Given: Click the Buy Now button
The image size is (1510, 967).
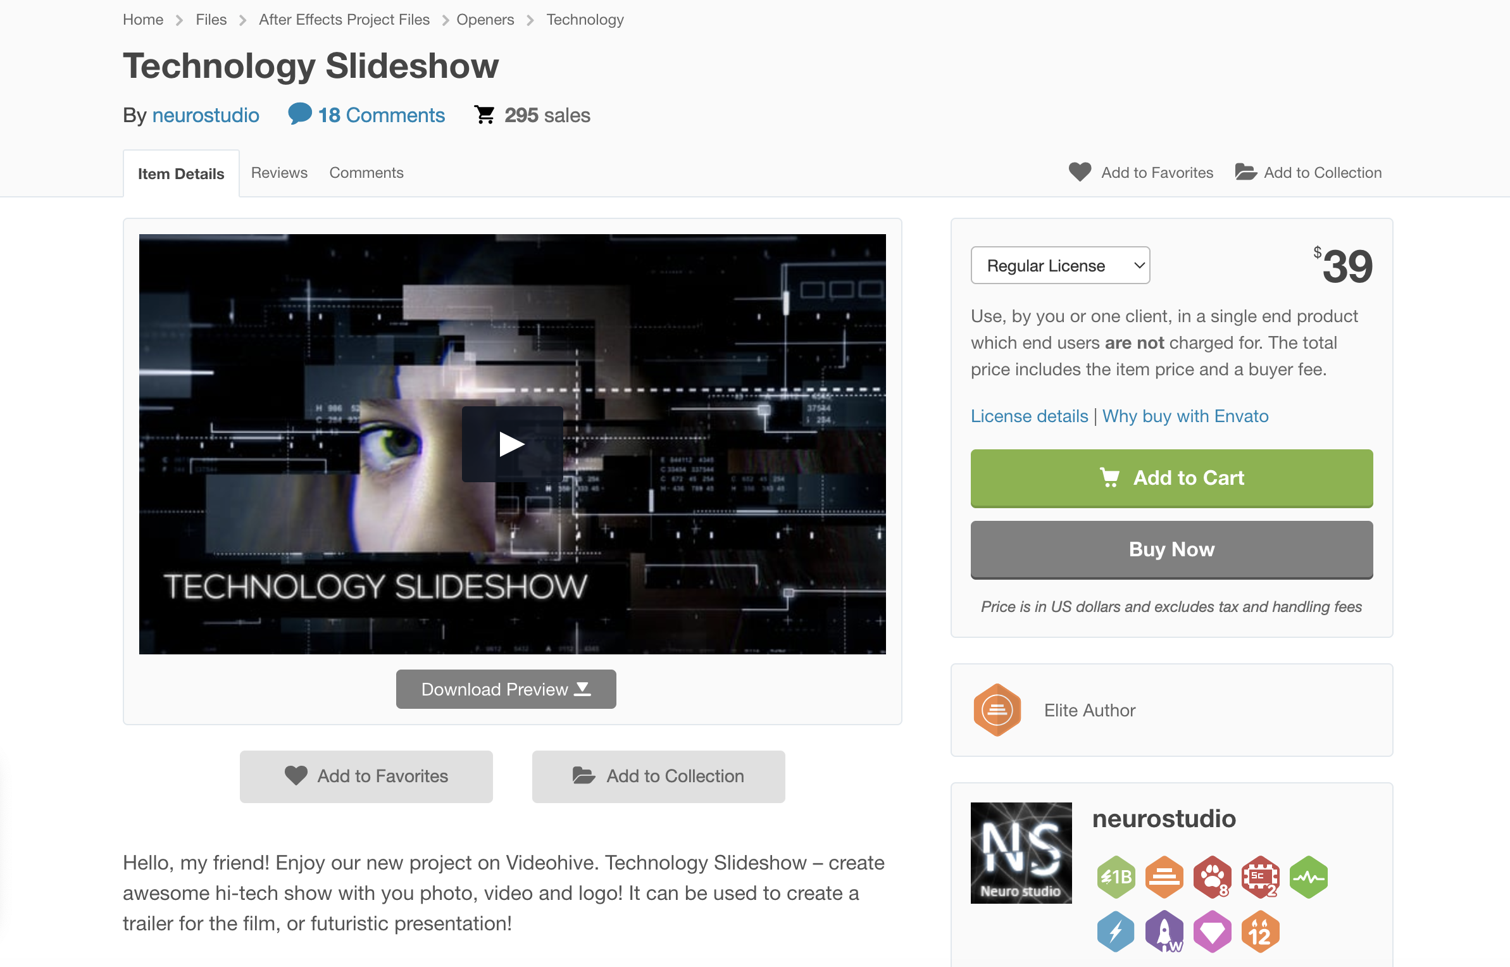Looking at the screenshot, I should (x=1171, y=550).
